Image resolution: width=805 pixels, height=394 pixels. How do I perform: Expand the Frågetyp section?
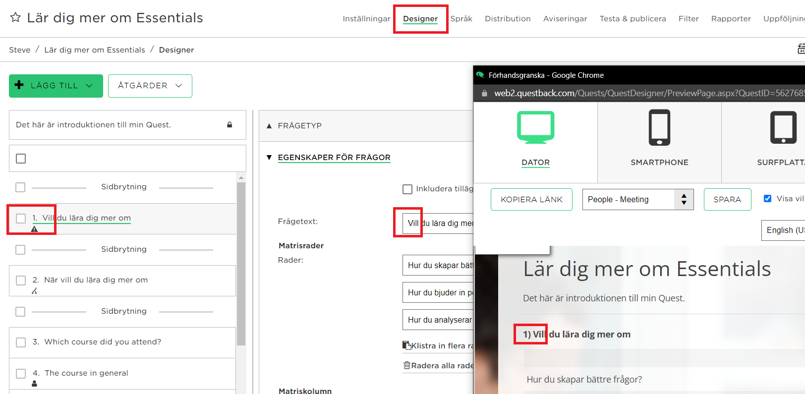tap(299, 126)
